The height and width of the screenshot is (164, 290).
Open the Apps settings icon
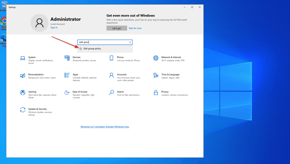pos(67,75)
